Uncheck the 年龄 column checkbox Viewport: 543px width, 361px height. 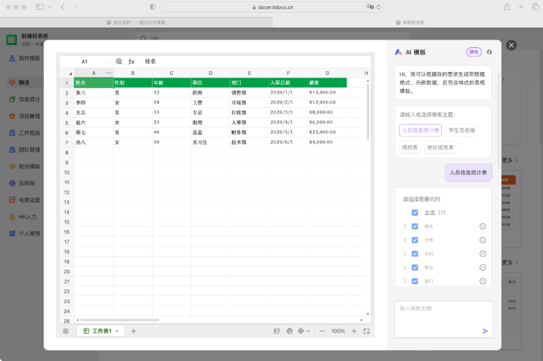414,254
